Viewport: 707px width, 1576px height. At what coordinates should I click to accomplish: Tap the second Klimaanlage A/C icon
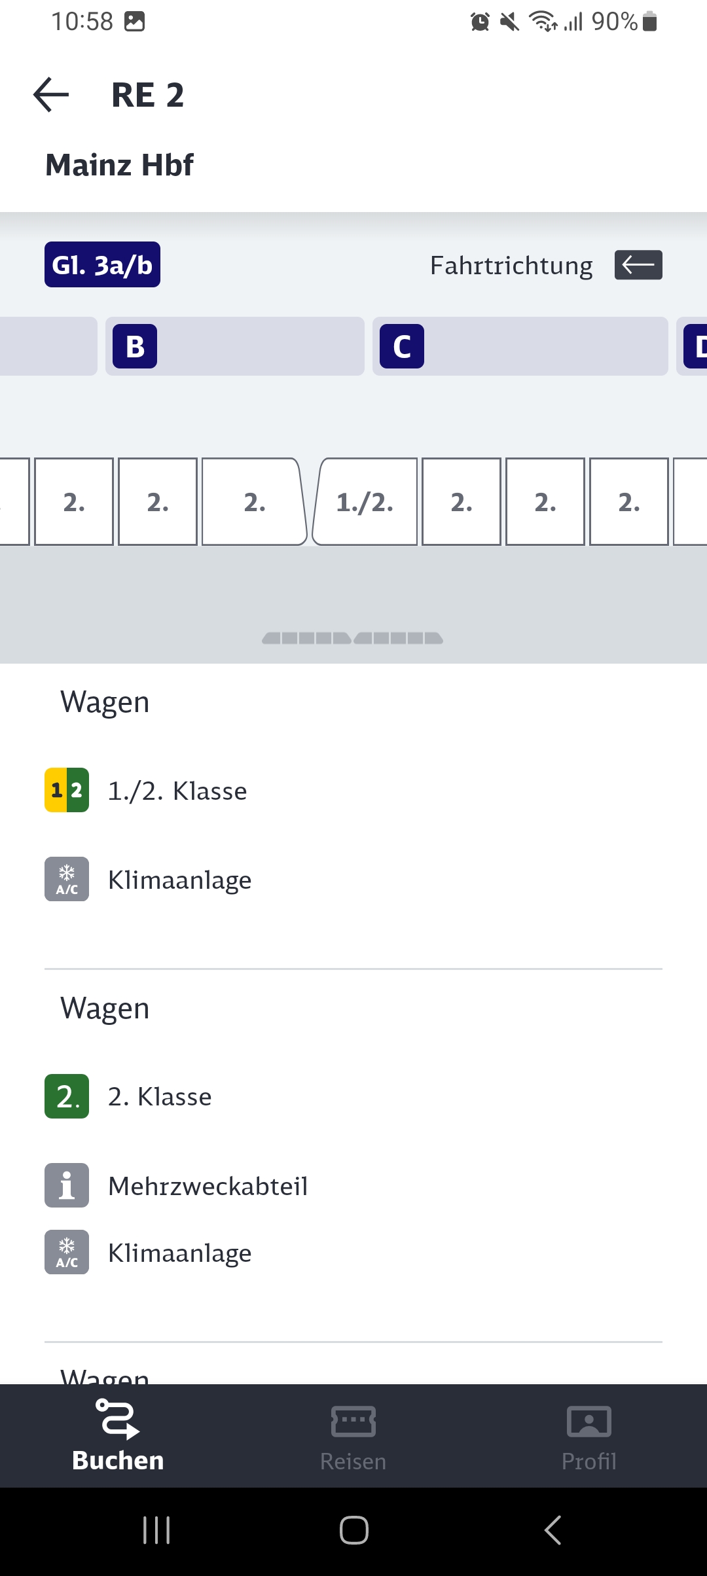tap(67, 1252)
